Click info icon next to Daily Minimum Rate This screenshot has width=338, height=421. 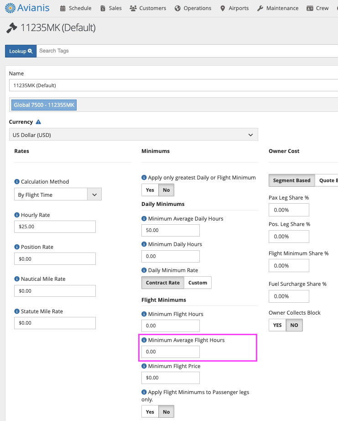tap(144, 270)
